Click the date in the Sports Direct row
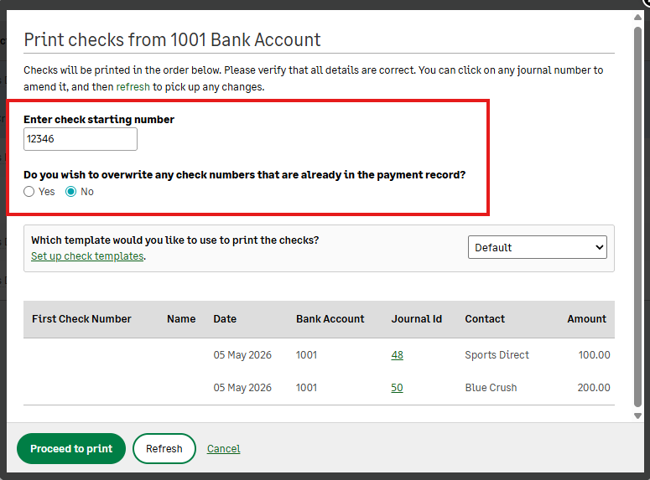The width and height of the screenshot is (650, 480). tap(242, 355)
